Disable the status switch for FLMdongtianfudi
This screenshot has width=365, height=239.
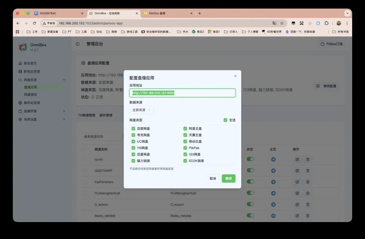coord(250,193)
